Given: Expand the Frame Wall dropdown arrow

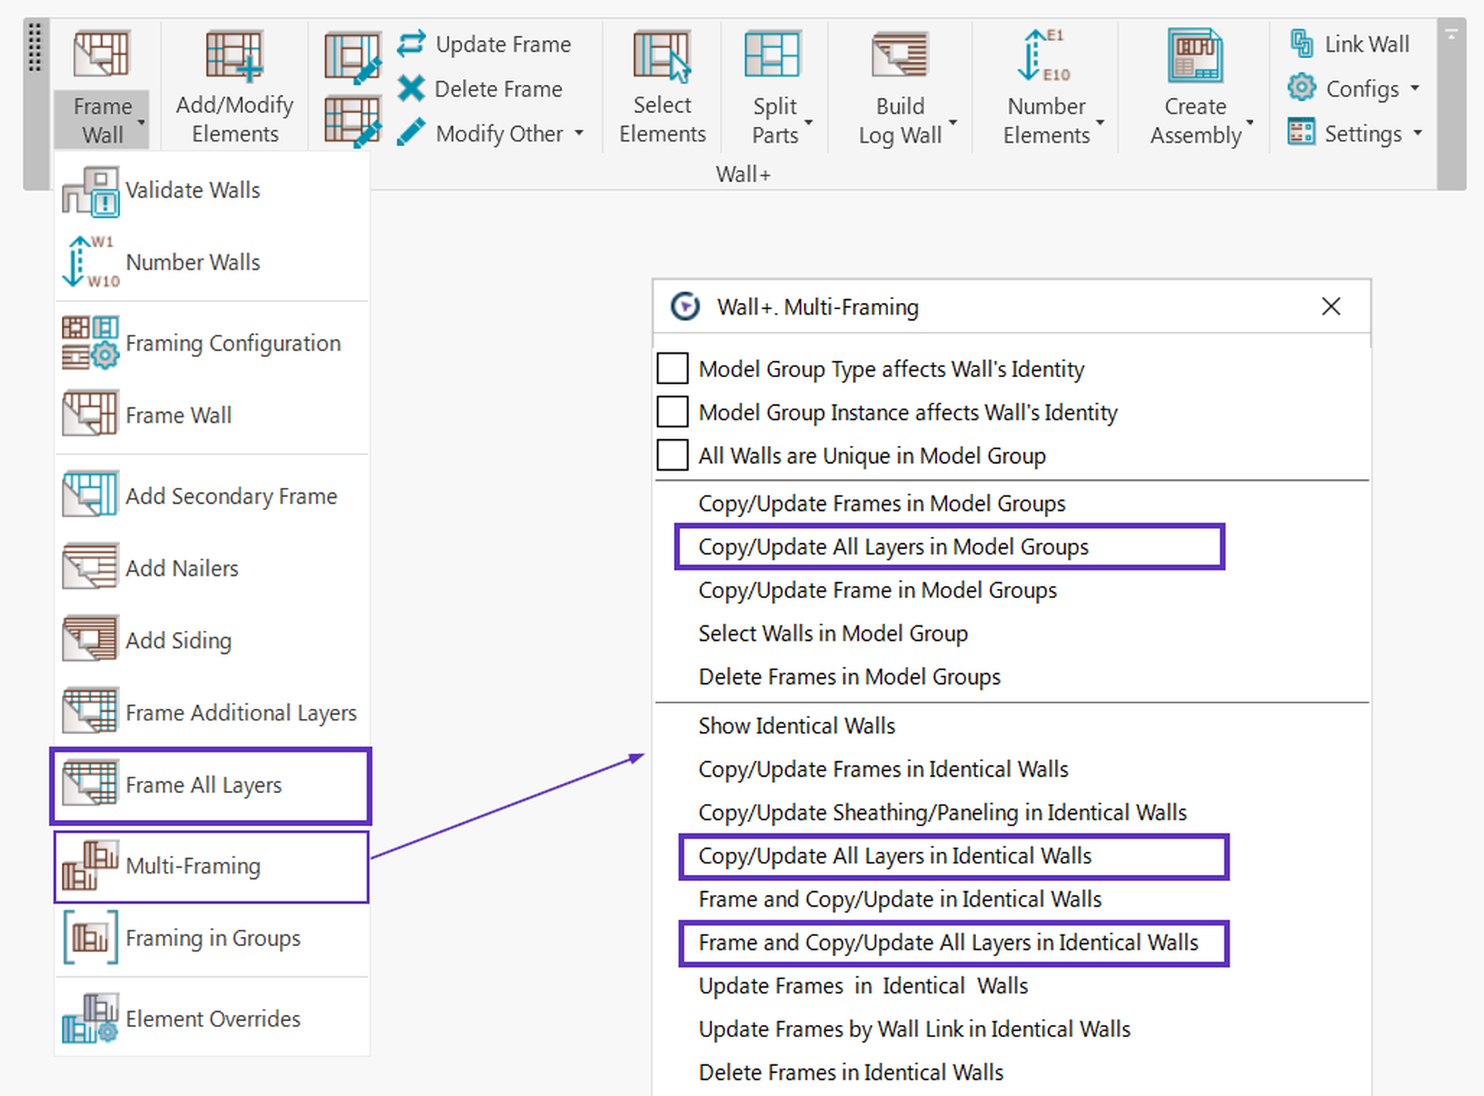Looking at the screenshot, I should click(x=141, y=123).
